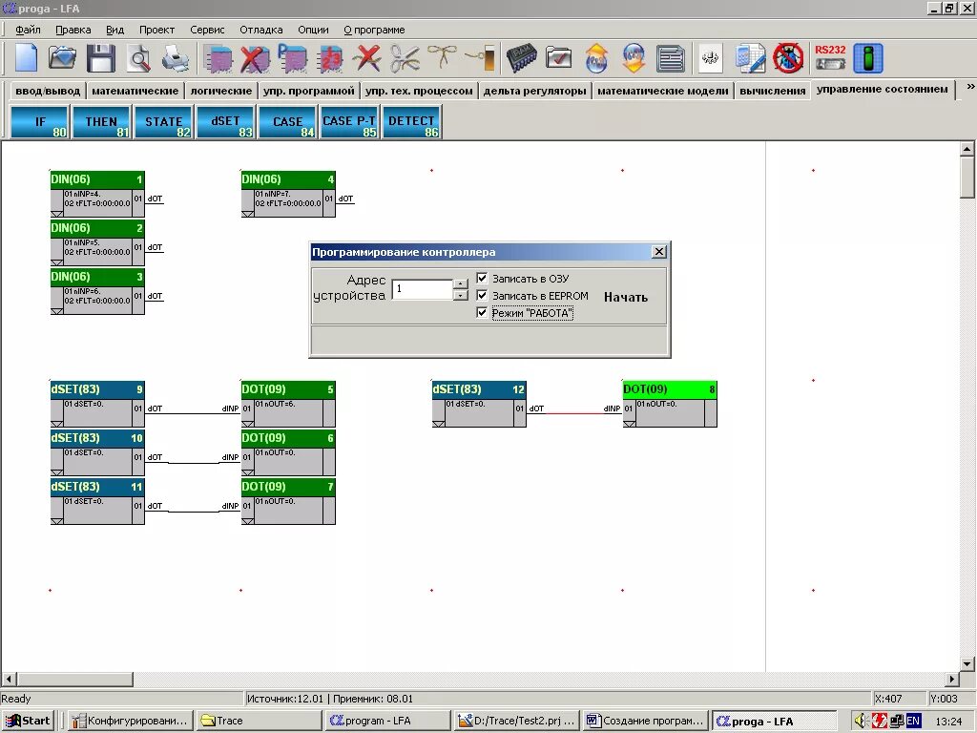The height and width of the screenshot is (733, 977).
Task: Print the diagram with printer icon
Action: [x=176, y=58]
